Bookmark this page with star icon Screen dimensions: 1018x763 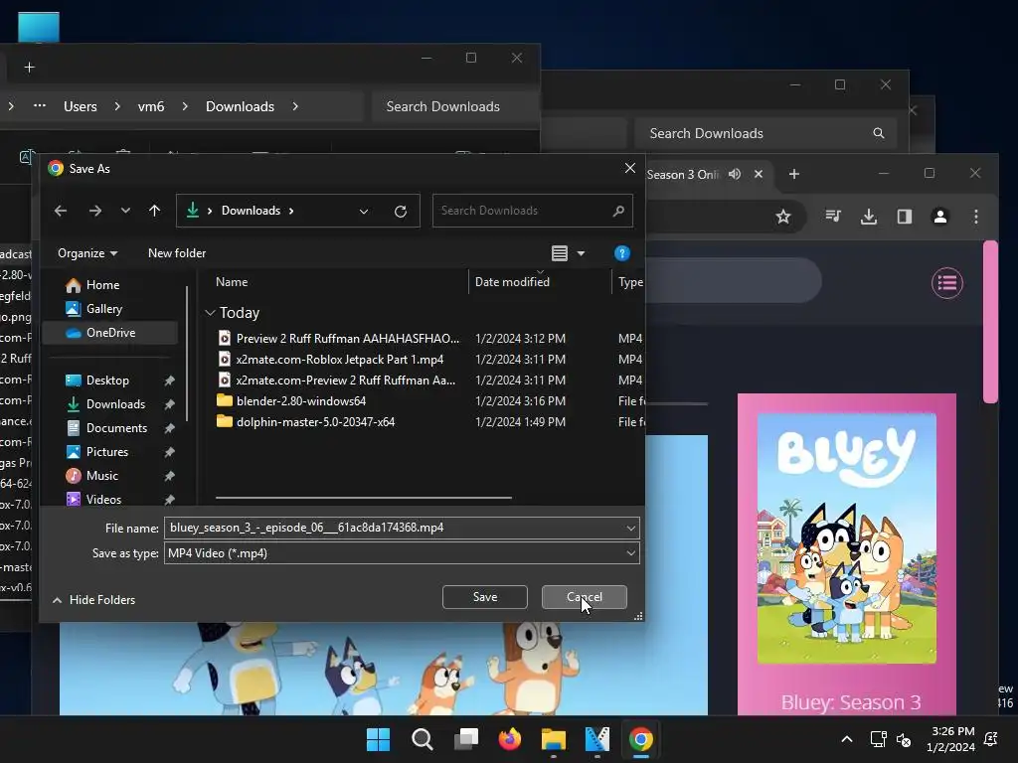coord(783,217)
